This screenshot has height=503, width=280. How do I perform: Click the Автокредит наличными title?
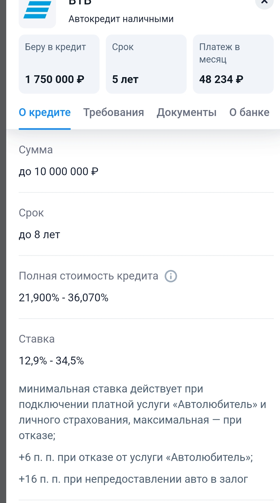click(121, 19)
